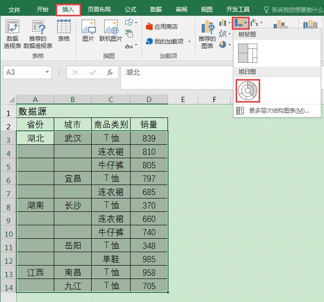Screen dimensions: 324x302
Task: Insert a column or bar chart
Action: 223,23
